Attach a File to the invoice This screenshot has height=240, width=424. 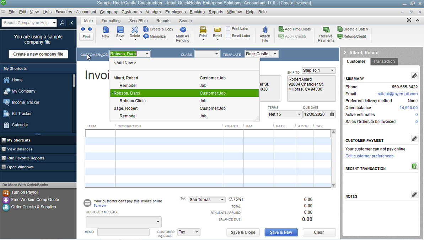click(265, 34)
